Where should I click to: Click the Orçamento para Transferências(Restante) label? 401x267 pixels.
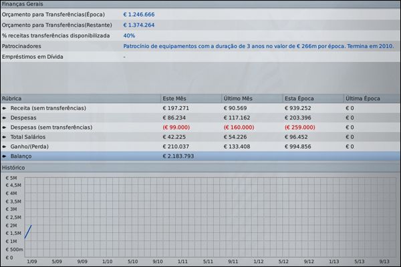tap(57, 25)
